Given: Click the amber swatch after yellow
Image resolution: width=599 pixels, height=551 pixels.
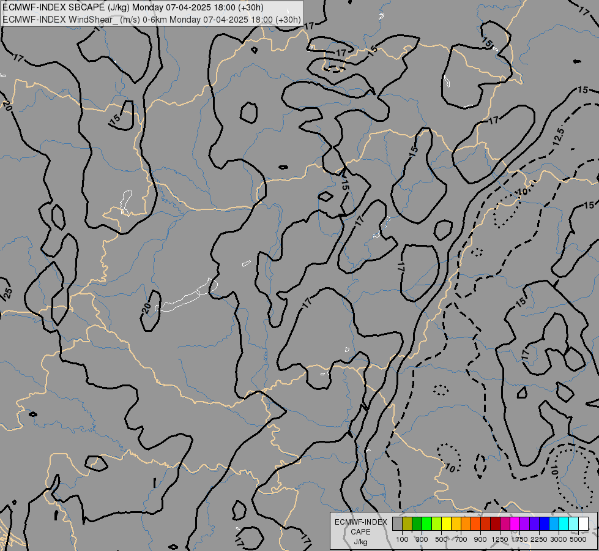Looking at the screenshot, I should [x=456, y=524].
